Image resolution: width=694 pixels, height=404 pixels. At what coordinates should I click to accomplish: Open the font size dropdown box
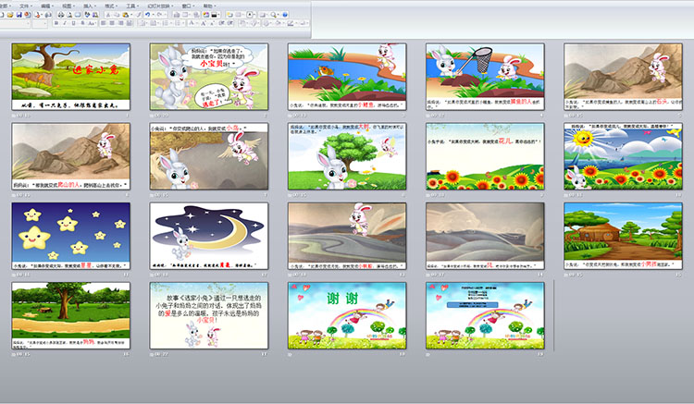pos(40,24)
